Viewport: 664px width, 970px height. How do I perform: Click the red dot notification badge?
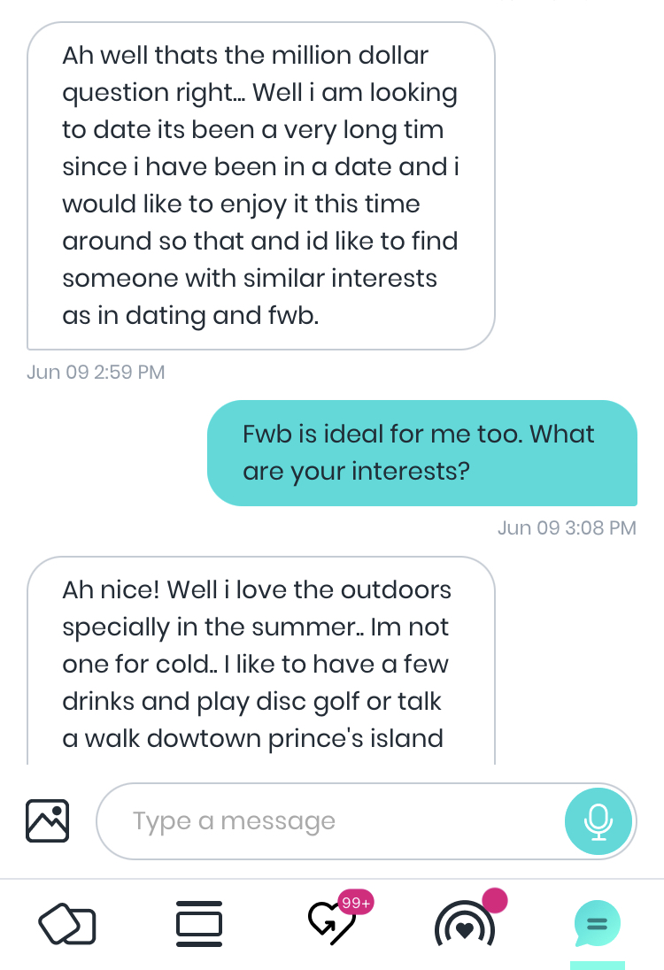tap(494, 900)
